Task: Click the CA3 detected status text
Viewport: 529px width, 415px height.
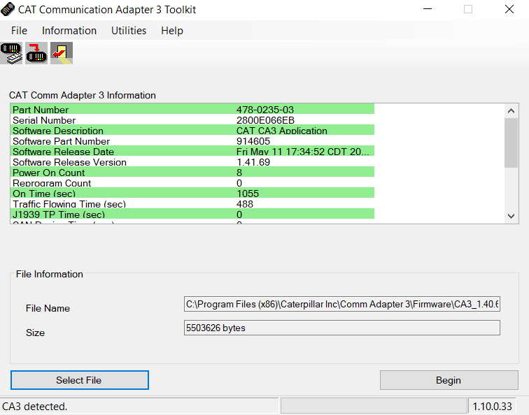Action: (35, 406)
